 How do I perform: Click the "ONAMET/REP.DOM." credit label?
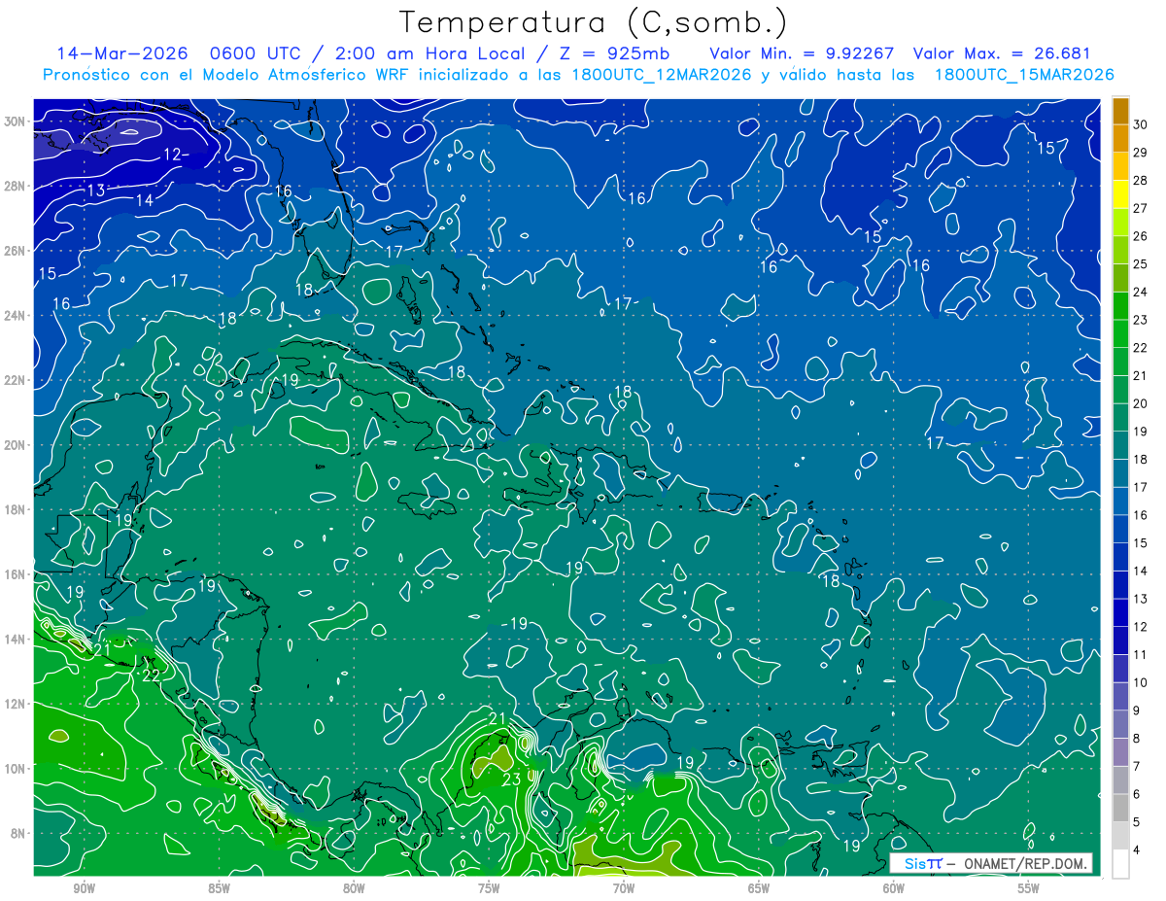pyautogui.click(x=1026, y=863)
